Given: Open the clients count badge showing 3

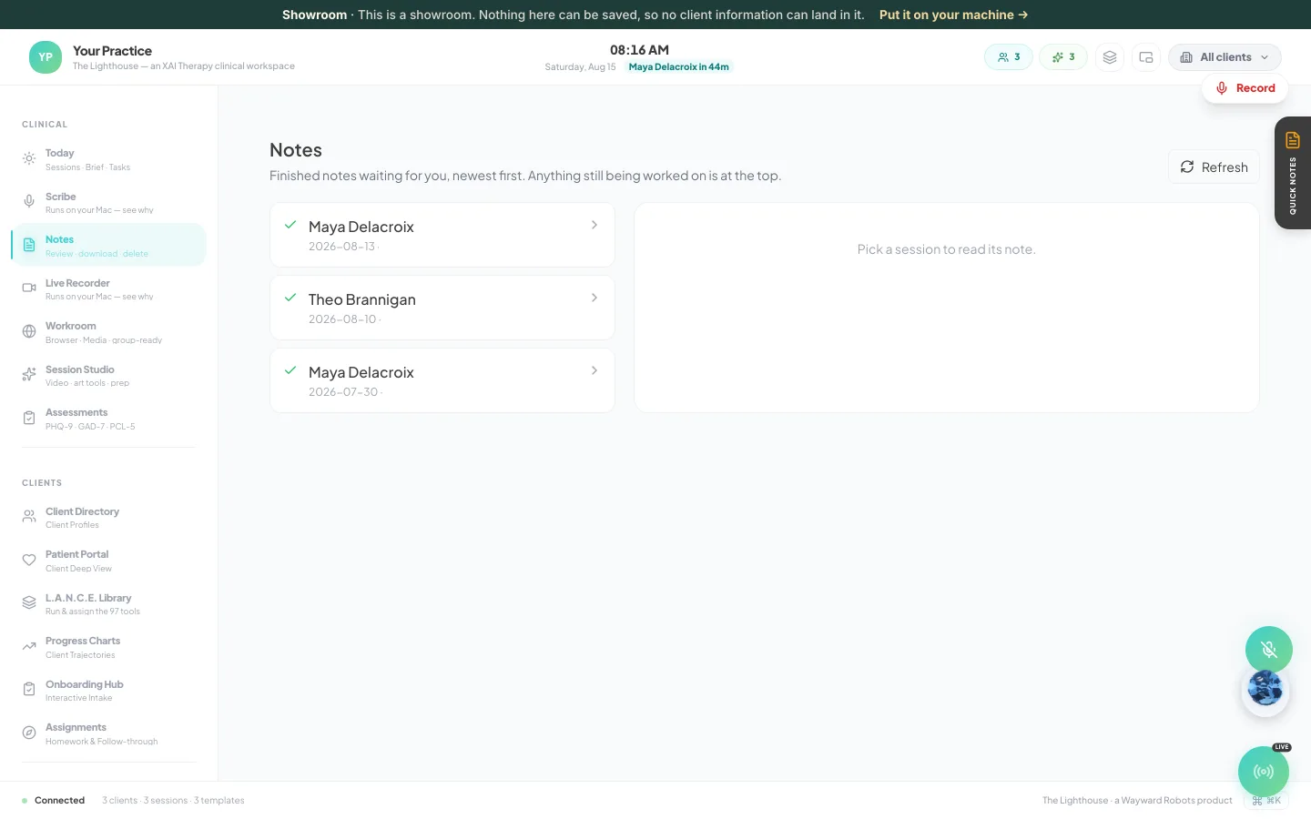Looking at the screenshot, I should [x=1009, y=57].
